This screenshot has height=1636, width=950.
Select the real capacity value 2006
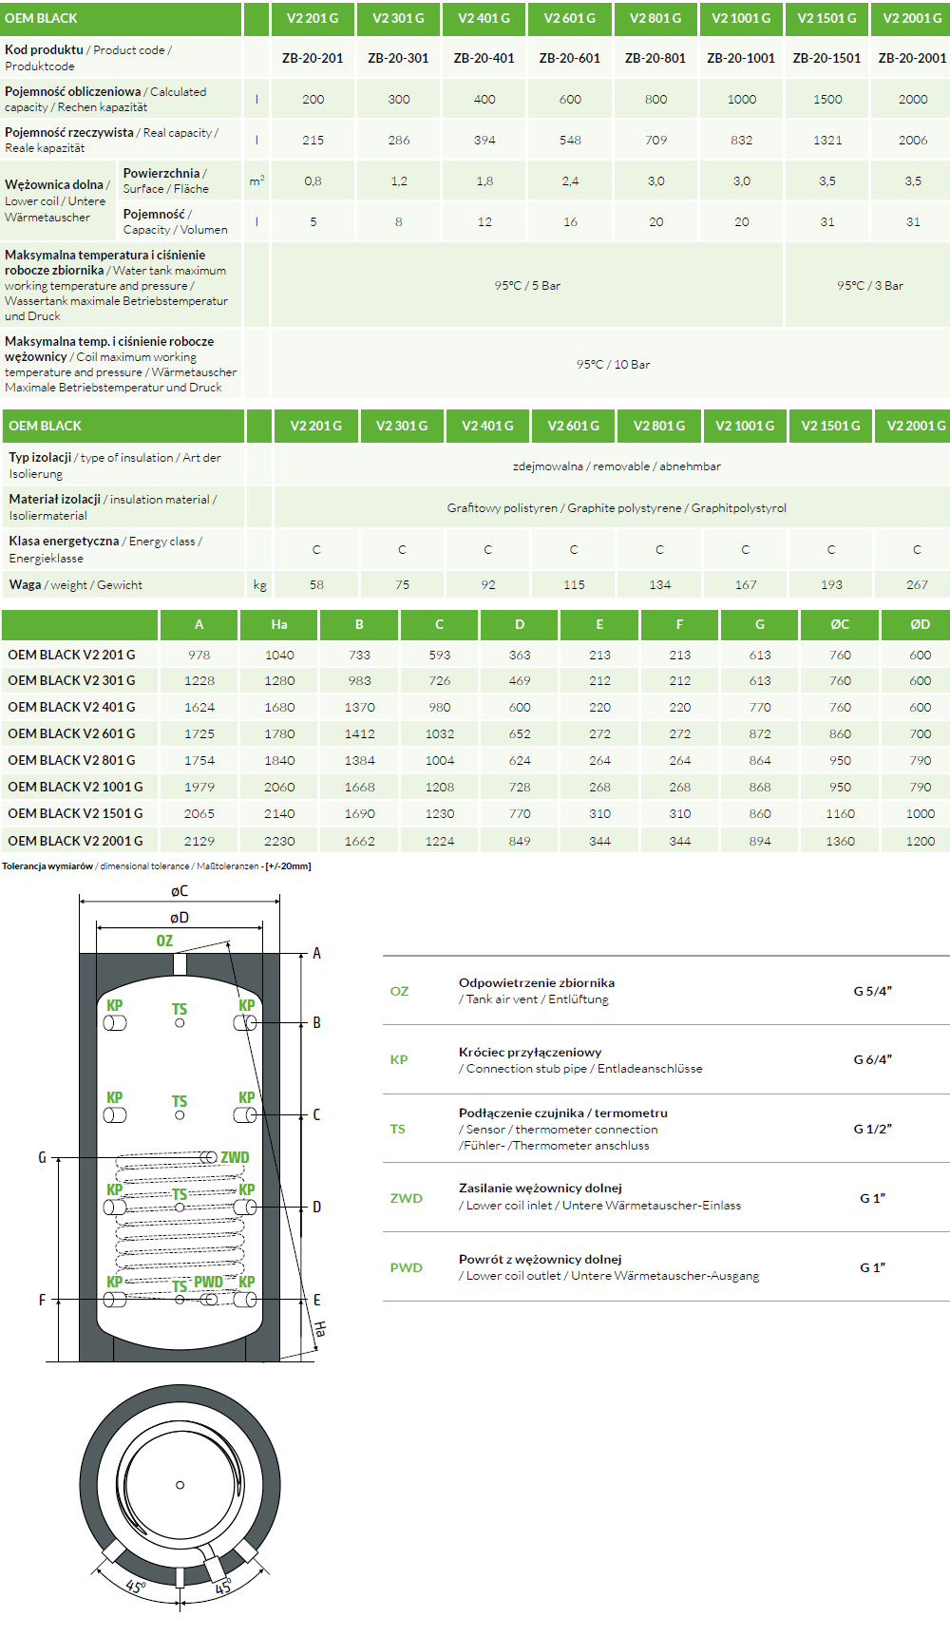[x=913, y=140]
